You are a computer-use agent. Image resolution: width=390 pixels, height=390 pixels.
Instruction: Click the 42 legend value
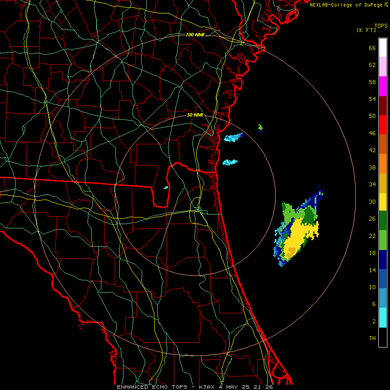372,150
